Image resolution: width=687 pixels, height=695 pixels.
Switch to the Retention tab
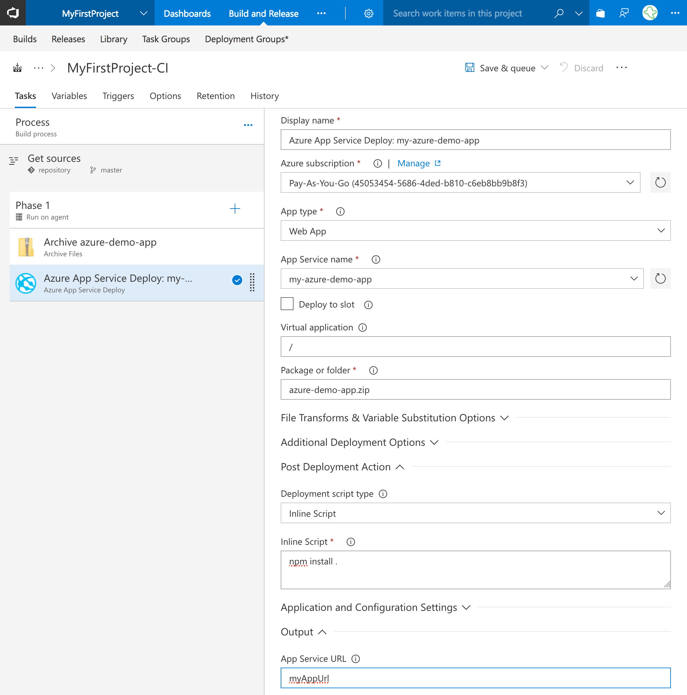pyautogui.click(x=216, y=96)
